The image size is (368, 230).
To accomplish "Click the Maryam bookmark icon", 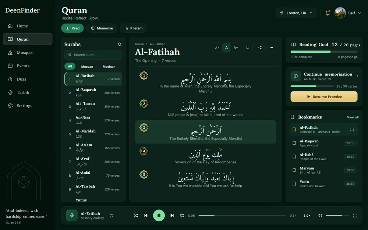I will 294,170.
